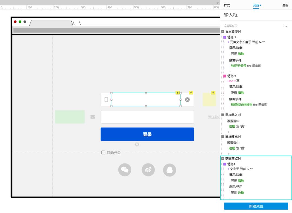Click the icon right of 文本框交互
This screenshot has height=213, width=292.
coord(285,26)
